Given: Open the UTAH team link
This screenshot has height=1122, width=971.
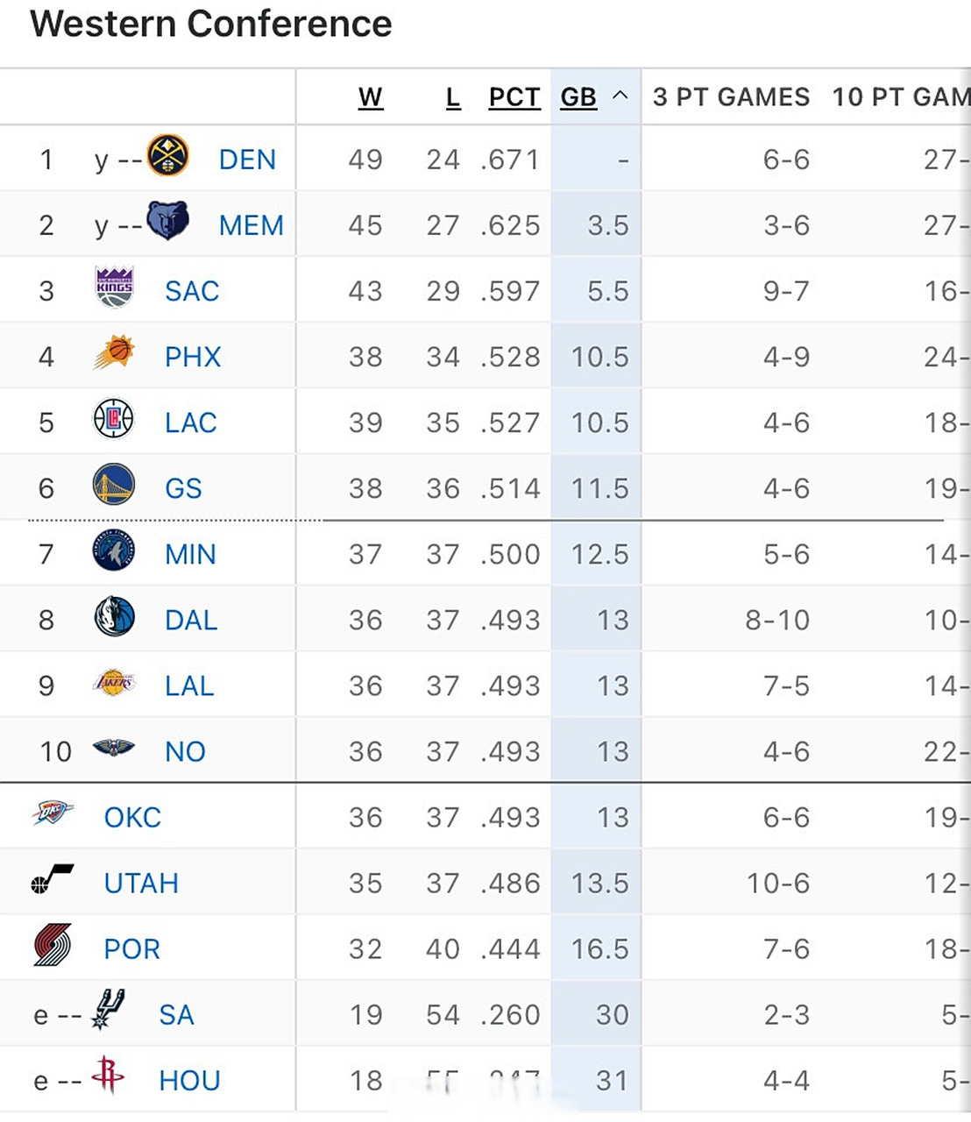Looking at the screenshot, I should 141,884.
